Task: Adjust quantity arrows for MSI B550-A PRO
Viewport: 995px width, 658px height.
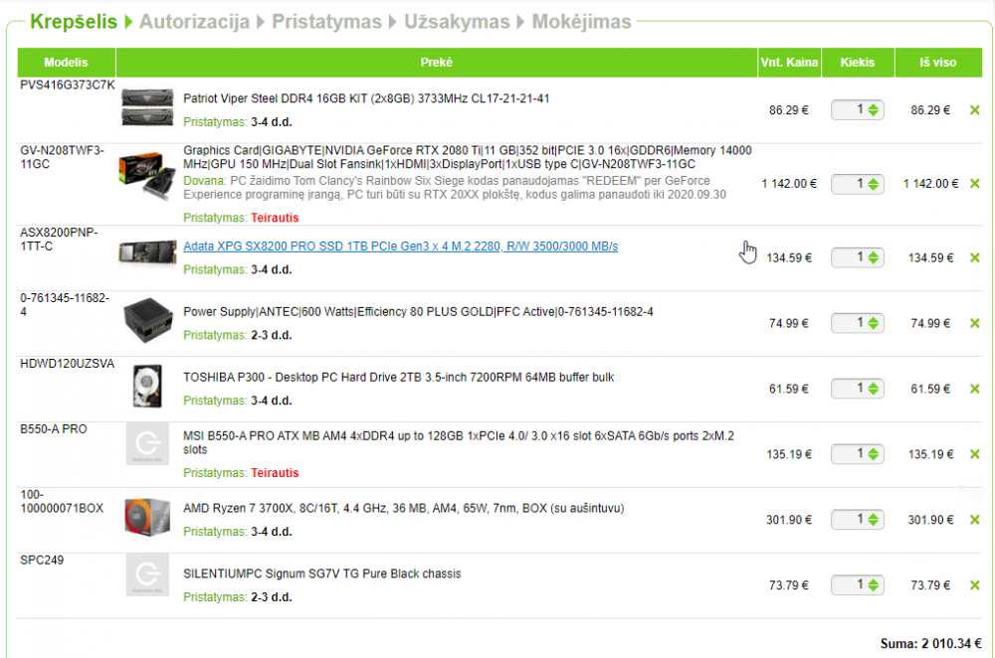Action: pyautogui.click(x=874, y=454)
